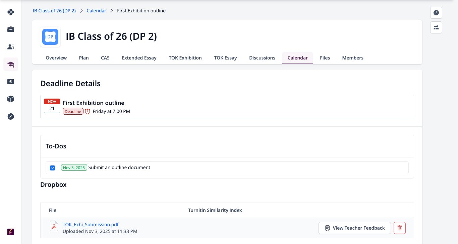Click the red alarm clock deadline icon
Screen dimensions: 458x244
coord(88,111)
